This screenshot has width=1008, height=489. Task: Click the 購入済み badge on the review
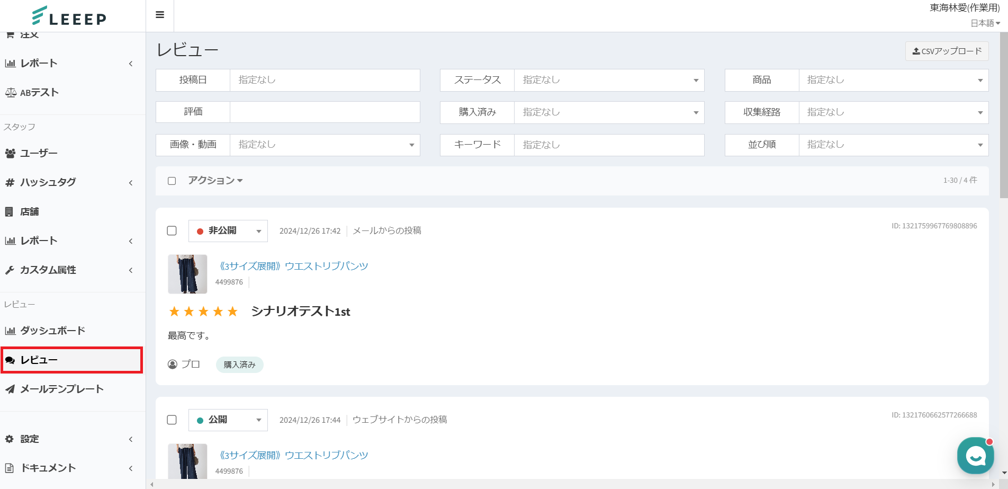239,364
